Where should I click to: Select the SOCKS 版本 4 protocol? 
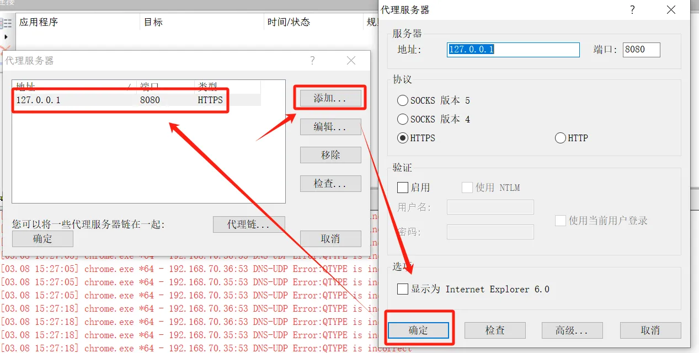[402, 119]
